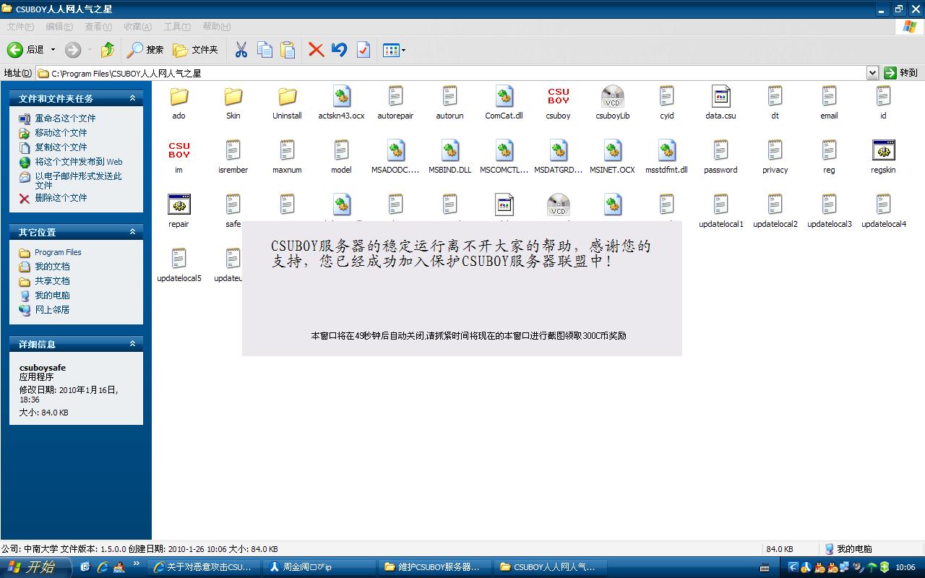This screenshot has width=925, height=578.
Task: Select the Uninstall folder icon
Action: (287, 96)
